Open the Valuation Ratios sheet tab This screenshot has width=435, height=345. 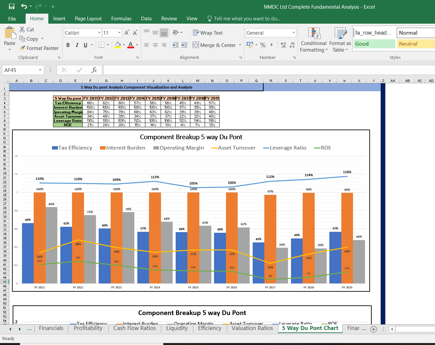click(x=252, y=328)
